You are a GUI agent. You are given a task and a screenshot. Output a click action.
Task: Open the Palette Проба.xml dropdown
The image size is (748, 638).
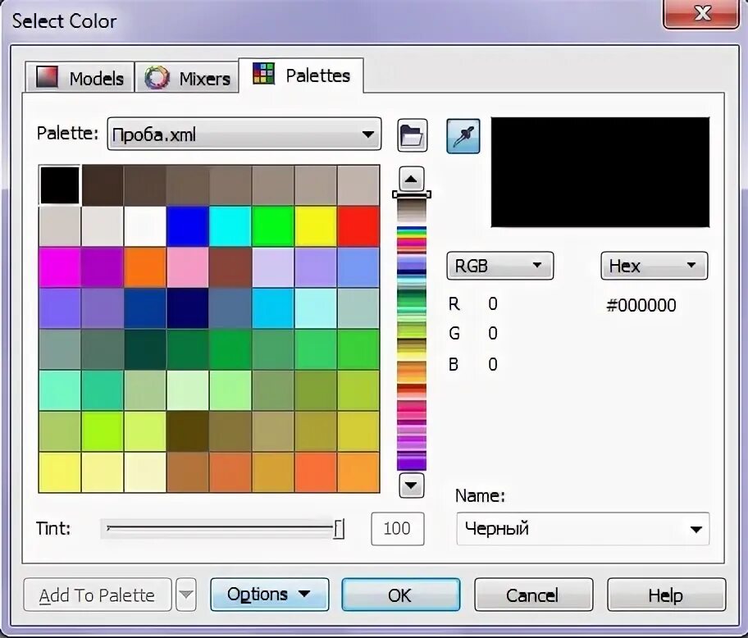click(244, 134)
